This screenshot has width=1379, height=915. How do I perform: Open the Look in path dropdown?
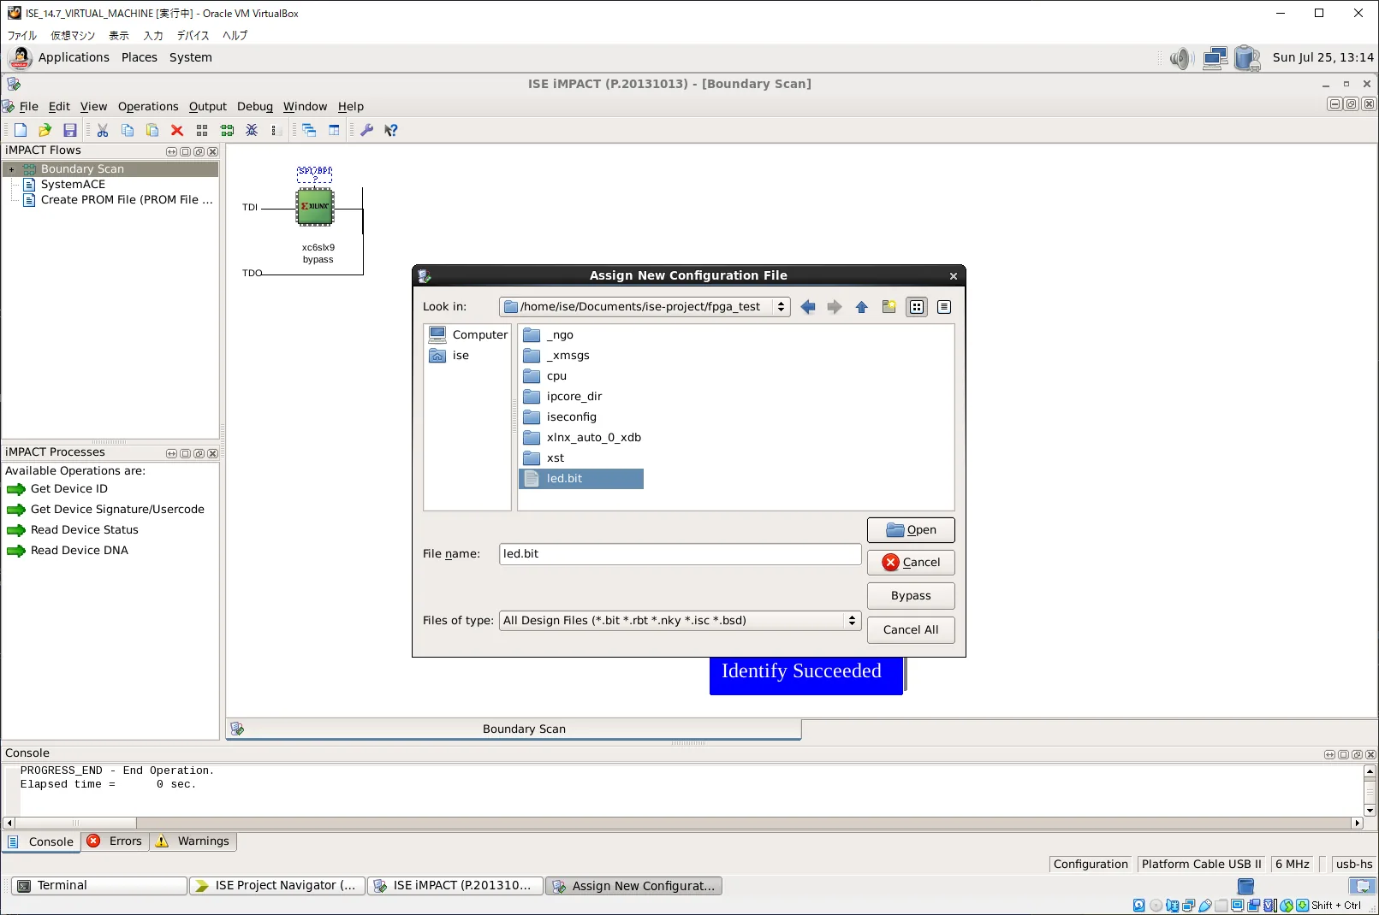pos(781,307)
